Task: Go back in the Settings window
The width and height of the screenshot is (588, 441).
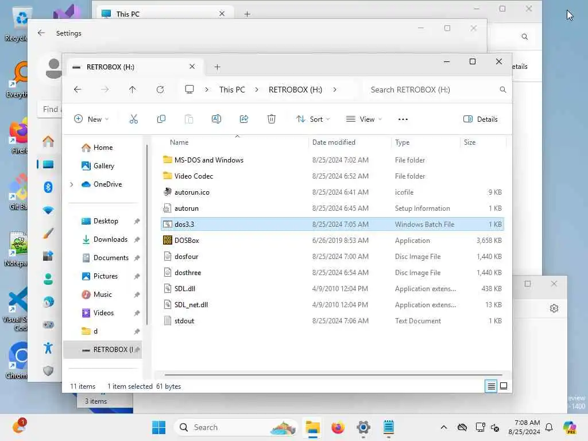Action: click(41, 33)
